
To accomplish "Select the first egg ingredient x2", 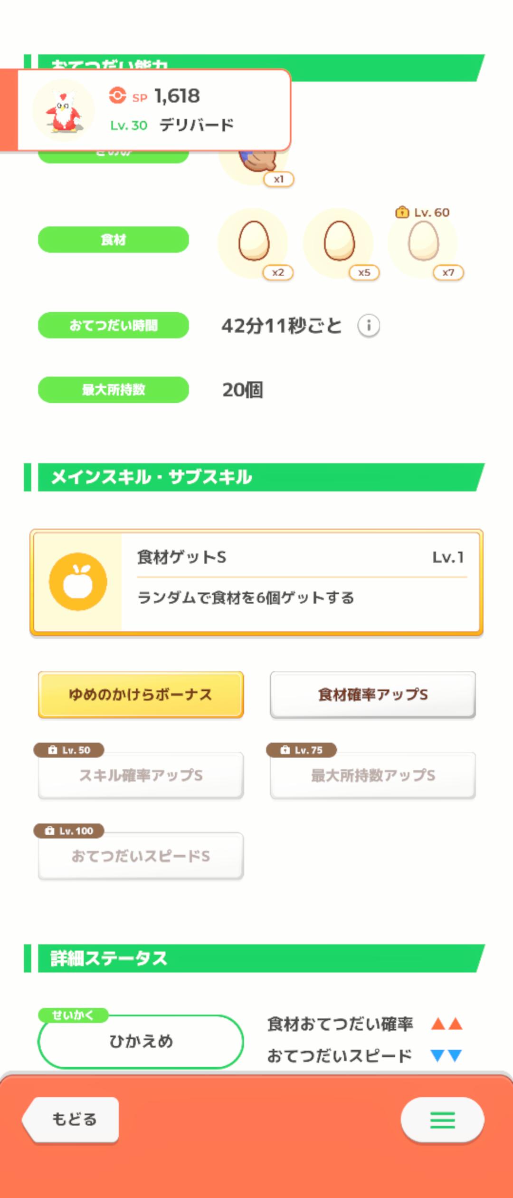I will [x=254, y=242].
